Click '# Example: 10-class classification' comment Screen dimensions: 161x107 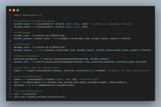pos(128,71)
